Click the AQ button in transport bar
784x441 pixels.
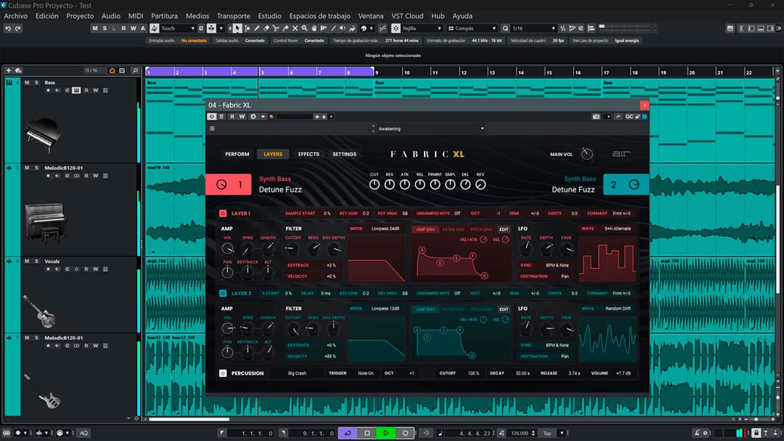point(84,433)
